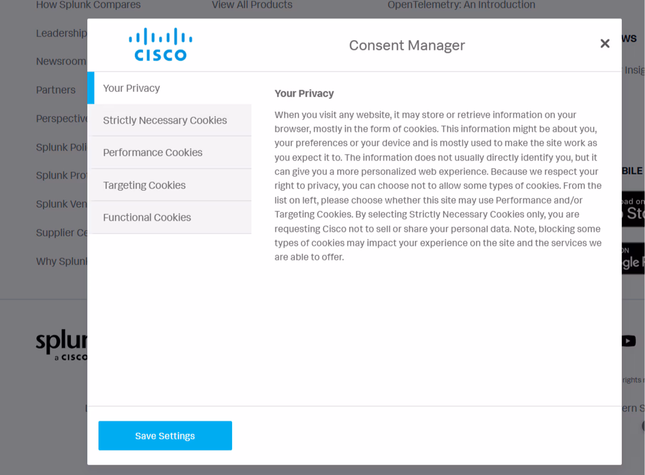Open the Partners footer link
645x475 pixels.
click(x=56, y=90)
